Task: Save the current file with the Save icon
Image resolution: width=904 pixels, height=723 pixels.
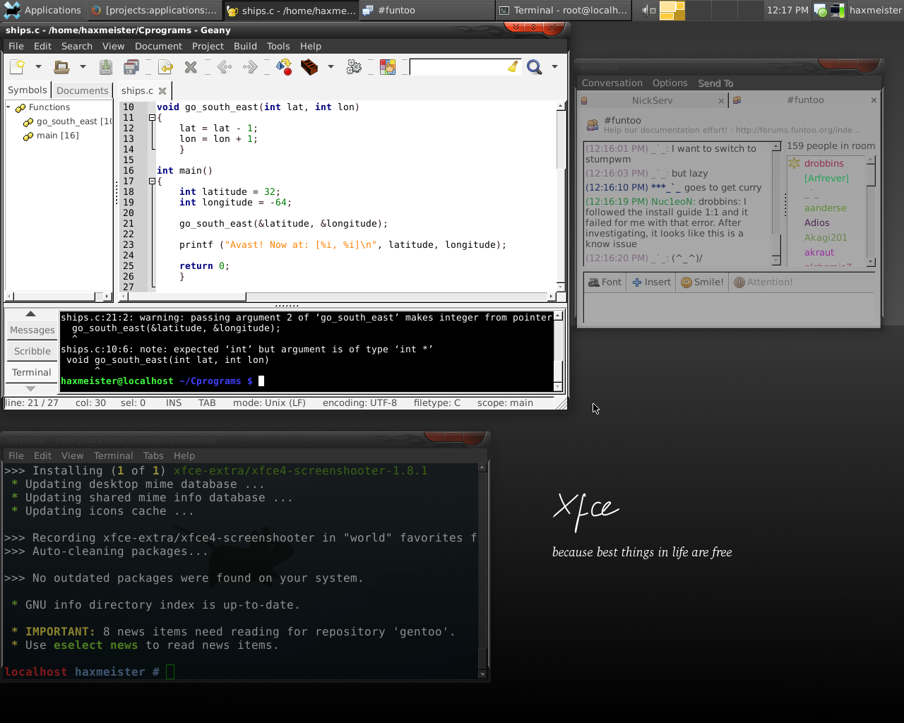Action: coord(105,67)
